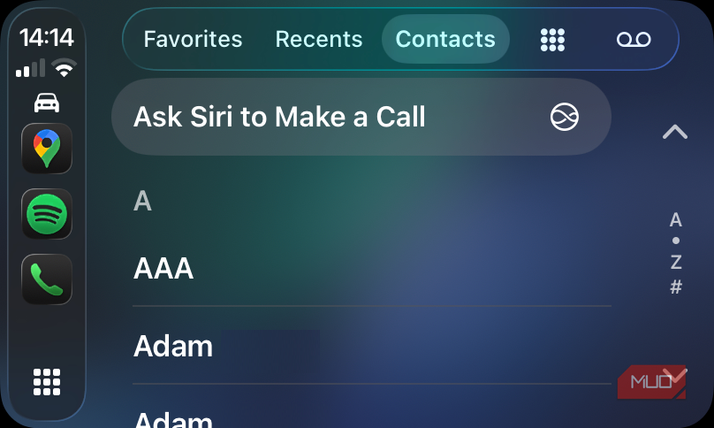Viewport: 714px width, 428px height.
Task: Open the dial keypad
Action: pos(552,39)
